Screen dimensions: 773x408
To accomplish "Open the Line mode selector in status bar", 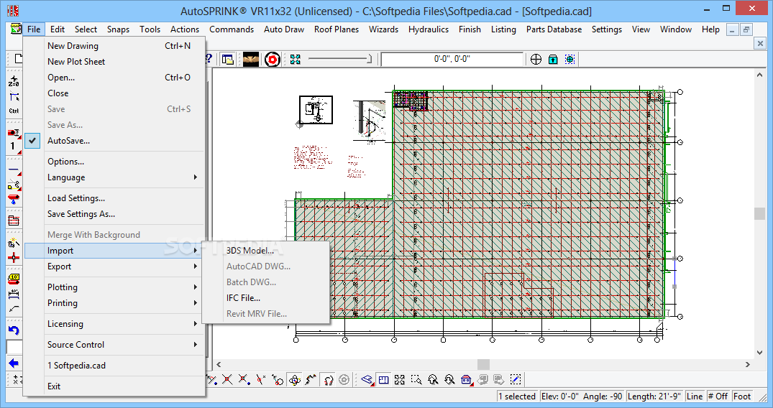I will [694, 397].
